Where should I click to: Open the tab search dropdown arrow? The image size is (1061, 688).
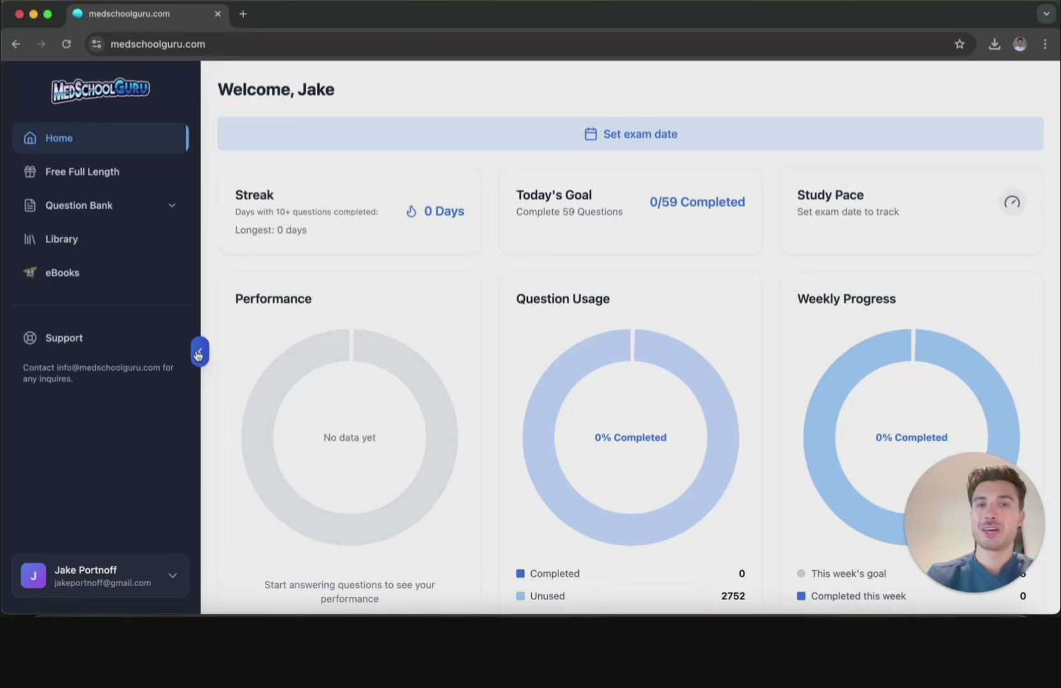tap(1046, 13)
